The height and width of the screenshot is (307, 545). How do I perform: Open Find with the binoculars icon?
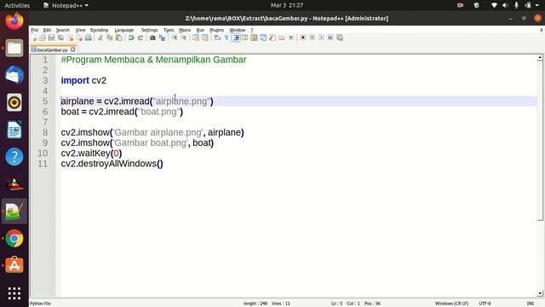point(152,38)
